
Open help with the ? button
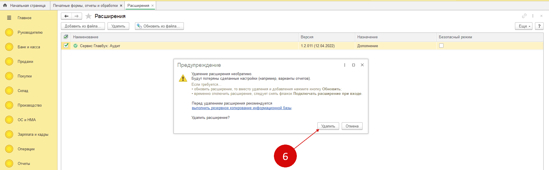539,26
